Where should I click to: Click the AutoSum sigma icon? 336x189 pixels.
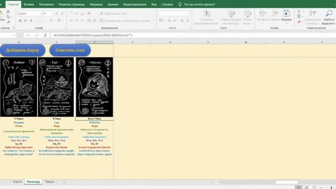click(x=299, y=12)
